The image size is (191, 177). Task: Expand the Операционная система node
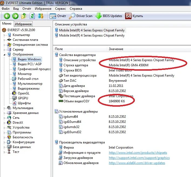tap(4, 45)
